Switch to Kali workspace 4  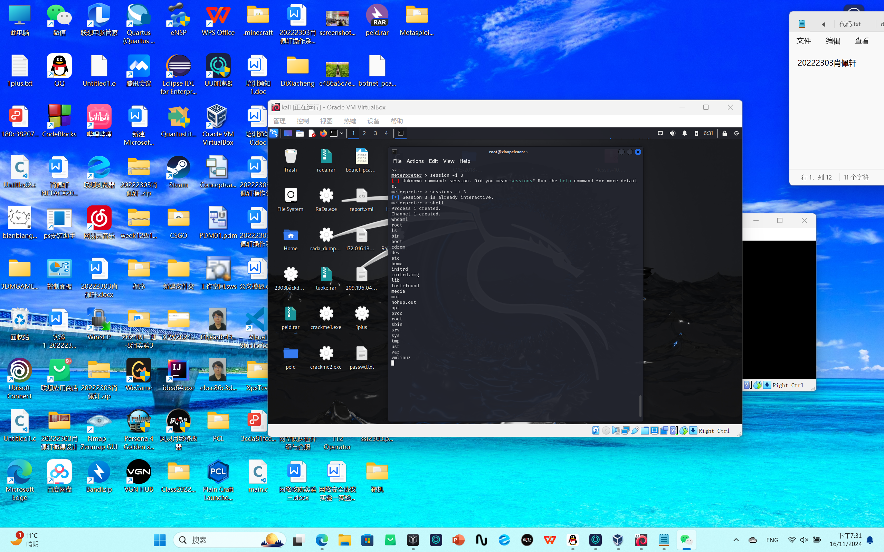(386, 133)
